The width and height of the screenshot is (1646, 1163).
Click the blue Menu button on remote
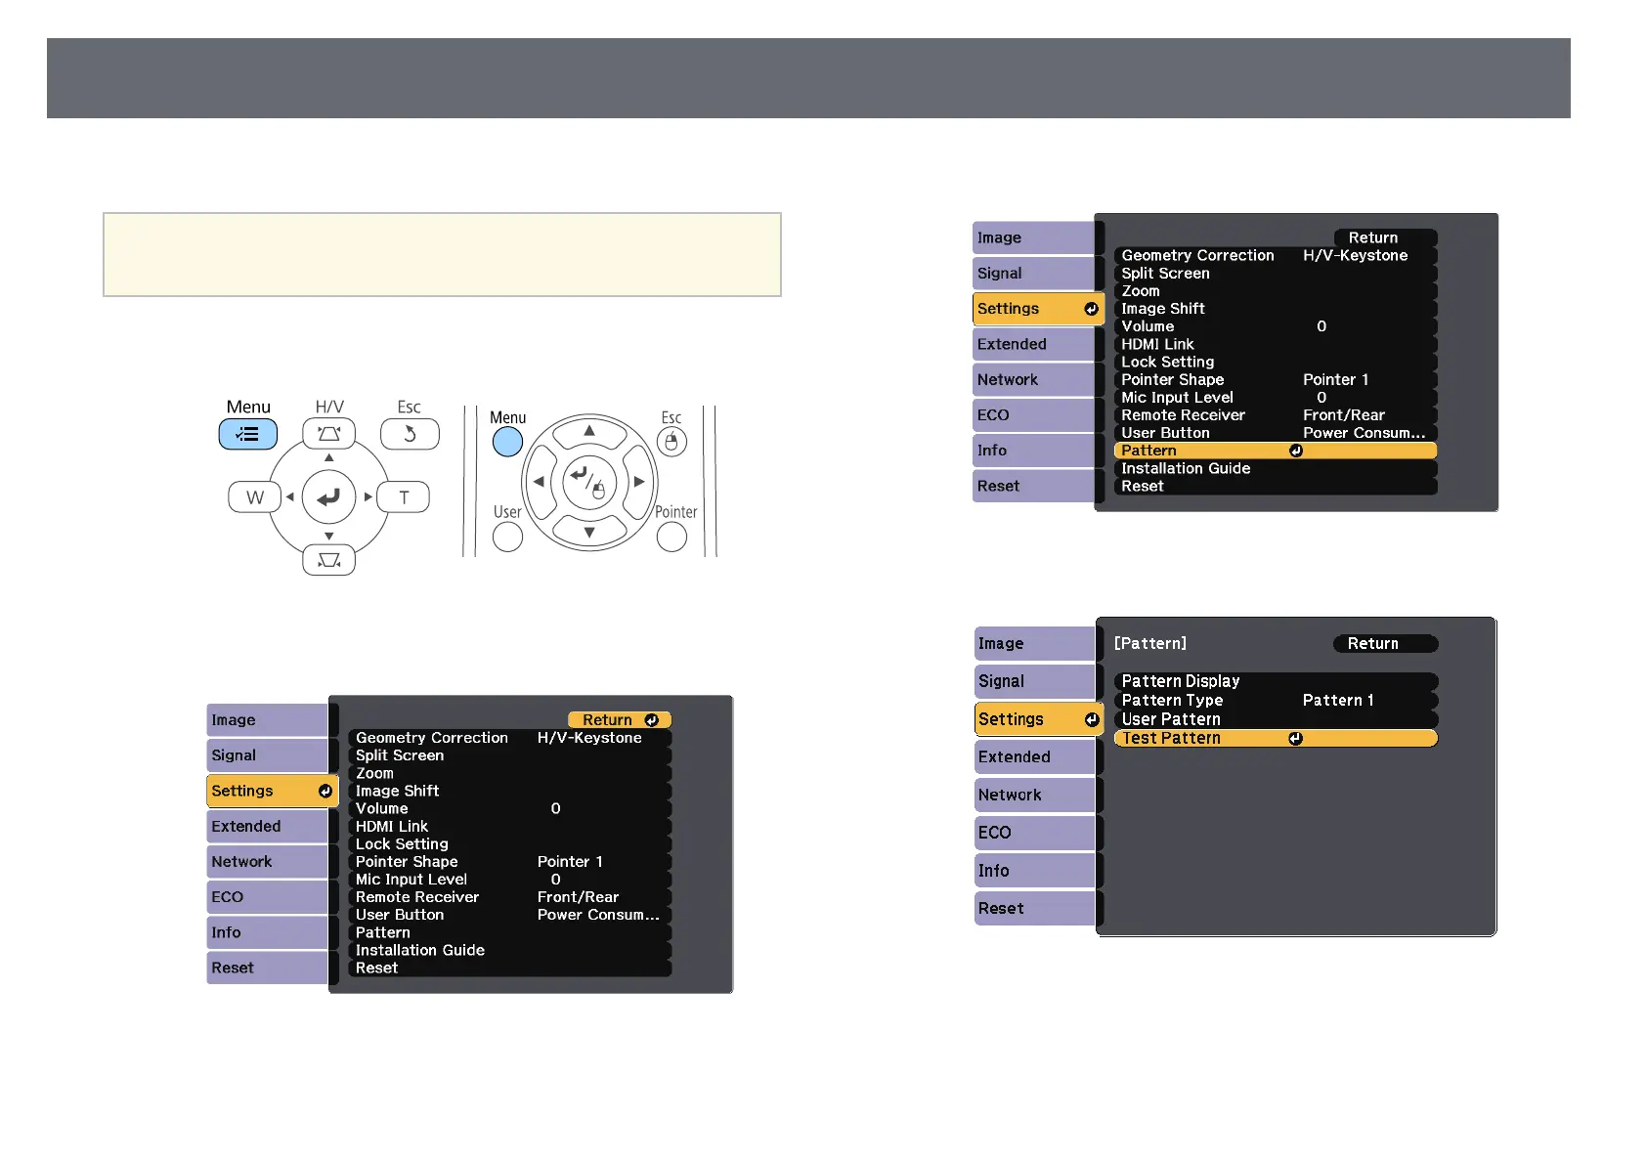507,443
